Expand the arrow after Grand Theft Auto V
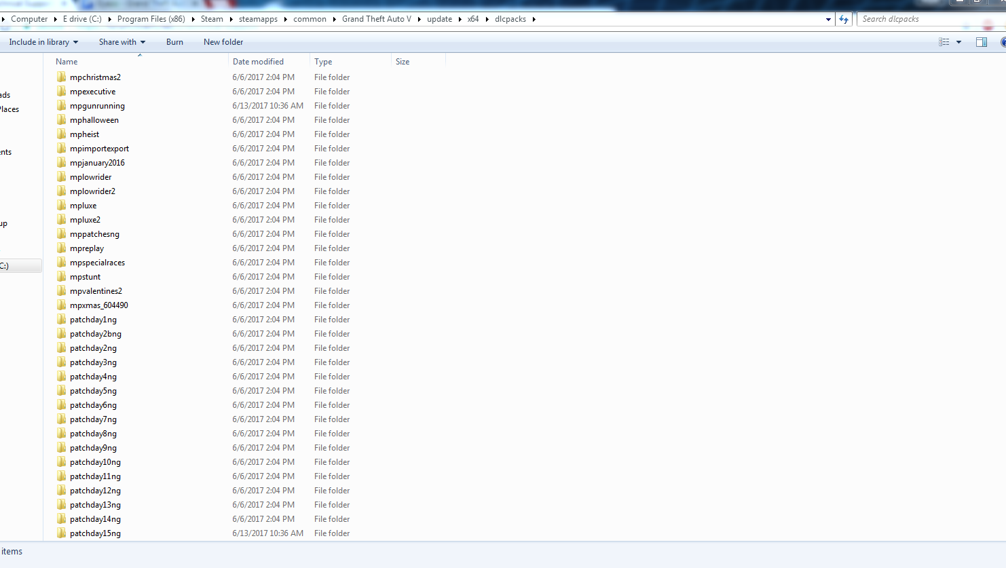This screenshot has height=568, width=1006. coord(419,19)
